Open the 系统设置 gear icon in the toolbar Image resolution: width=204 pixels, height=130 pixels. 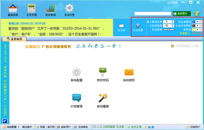tap(69, 8)
